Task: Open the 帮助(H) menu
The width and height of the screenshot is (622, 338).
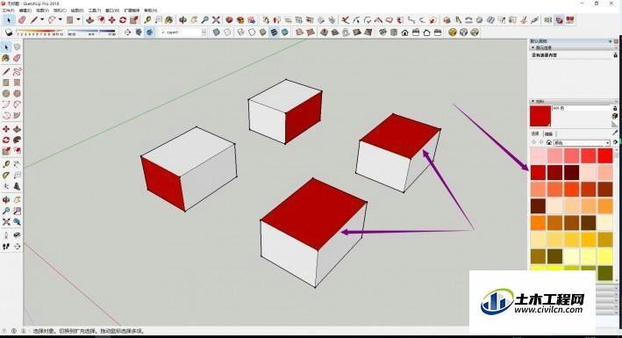Action: tap(150, 11)
